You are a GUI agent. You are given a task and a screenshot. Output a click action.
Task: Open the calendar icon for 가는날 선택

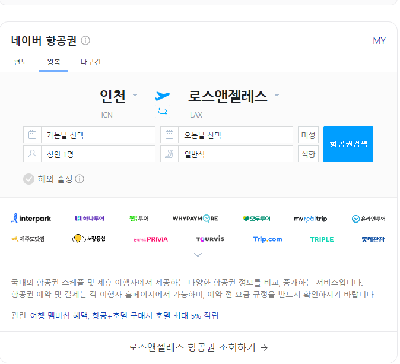[33, 135]
